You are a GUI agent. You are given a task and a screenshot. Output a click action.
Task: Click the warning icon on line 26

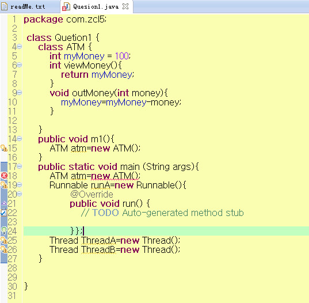(4, 249)
